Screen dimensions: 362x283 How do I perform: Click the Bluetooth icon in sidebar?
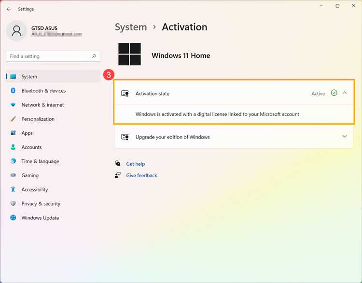13,91
